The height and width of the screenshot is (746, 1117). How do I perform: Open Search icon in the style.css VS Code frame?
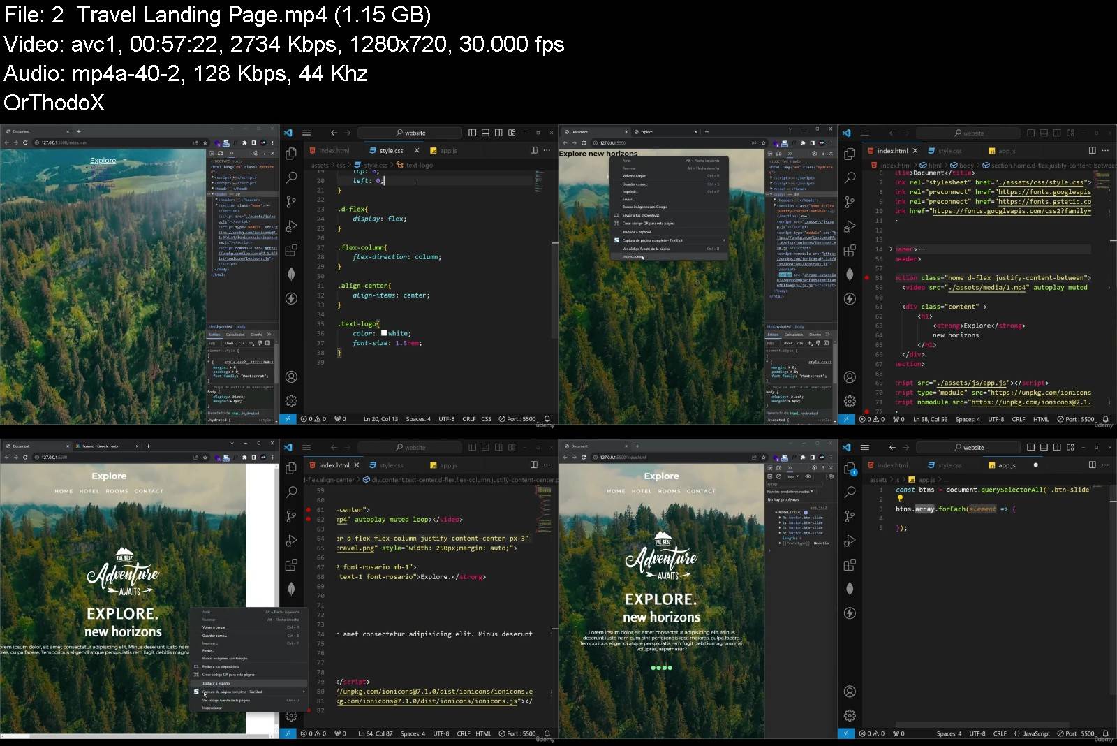[291, 177]
